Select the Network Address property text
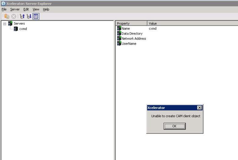Viewport: 238px width, 160px height. 134,38
